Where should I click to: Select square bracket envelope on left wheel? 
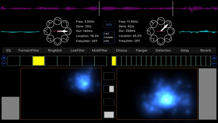[68, 31]
